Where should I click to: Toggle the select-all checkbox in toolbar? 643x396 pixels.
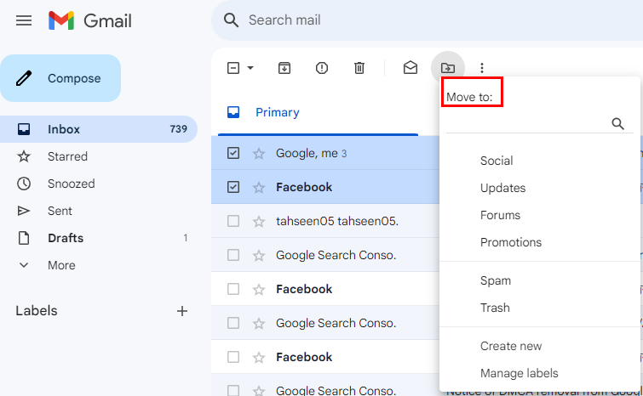pyautogui.click(x=233, y=67)
